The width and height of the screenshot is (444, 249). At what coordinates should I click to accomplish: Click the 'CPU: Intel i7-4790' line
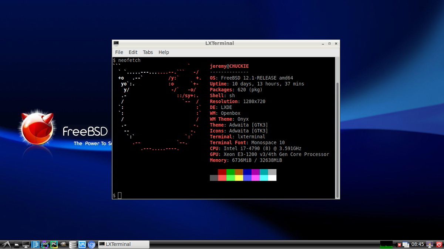point(255,149)
